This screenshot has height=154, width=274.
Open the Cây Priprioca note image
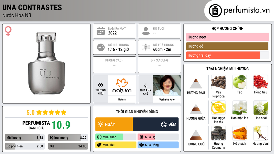pyautogui.click(x=218, y=82)
